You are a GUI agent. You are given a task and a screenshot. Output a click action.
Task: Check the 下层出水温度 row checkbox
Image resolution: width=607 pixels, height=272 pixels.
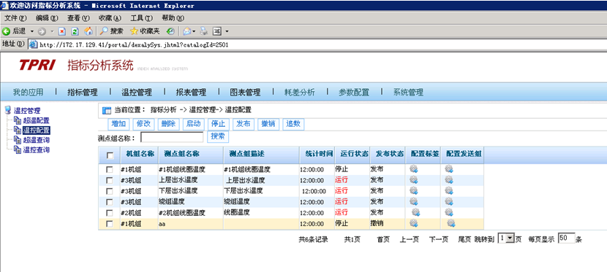tap(110, 191)
